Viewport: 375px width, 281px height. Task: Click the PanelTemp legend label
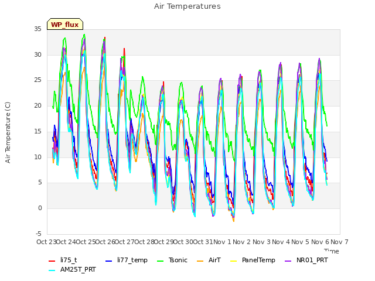click(x=258, y=260)
